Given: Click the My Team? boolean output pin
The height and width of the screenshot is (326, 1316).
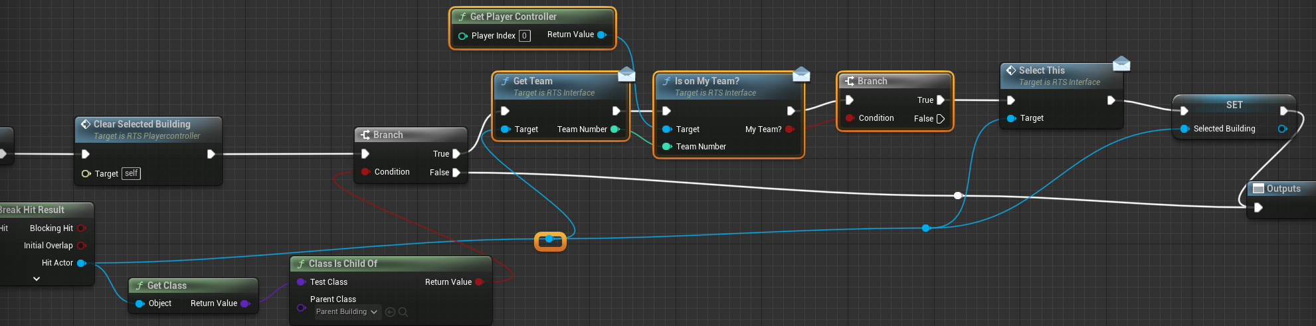Looking at the screenshot, I should (790, 129).
